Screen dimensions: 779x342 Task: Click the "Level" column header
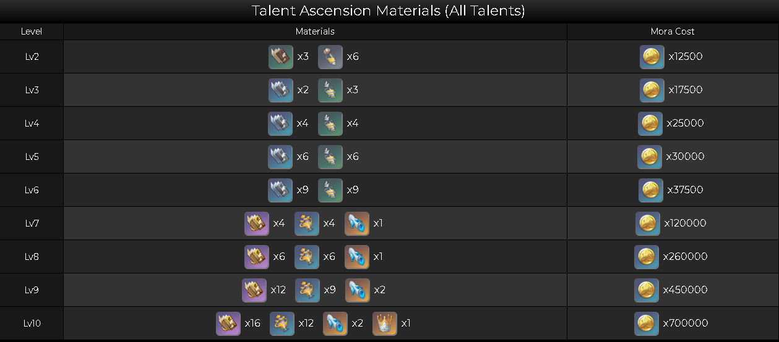pyautogui.click(x=32, y=31)
